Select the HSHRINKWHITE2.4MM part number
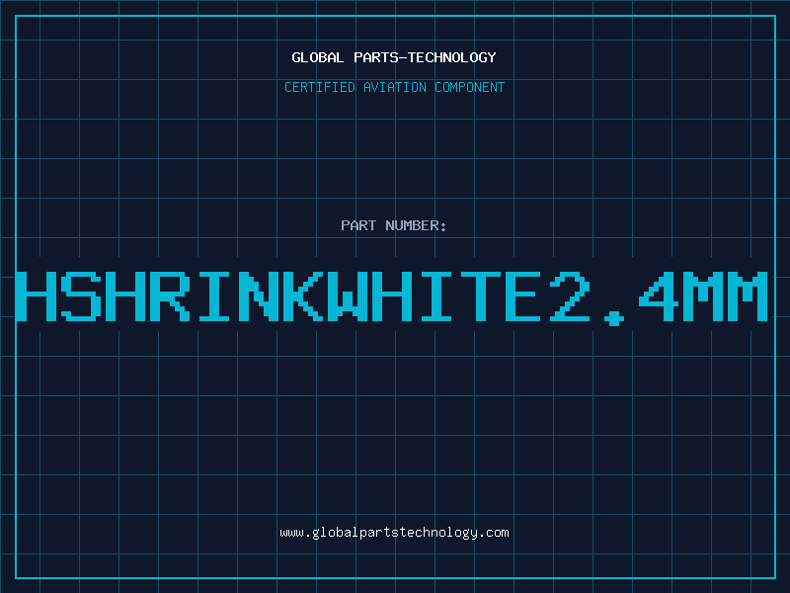This screenshot has height=593, width=790. (x=391, y=297)
